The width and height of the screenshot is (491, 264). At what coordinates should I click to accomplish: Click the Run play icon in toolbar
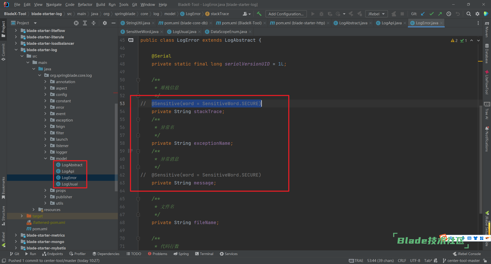(x=313, y=14)
